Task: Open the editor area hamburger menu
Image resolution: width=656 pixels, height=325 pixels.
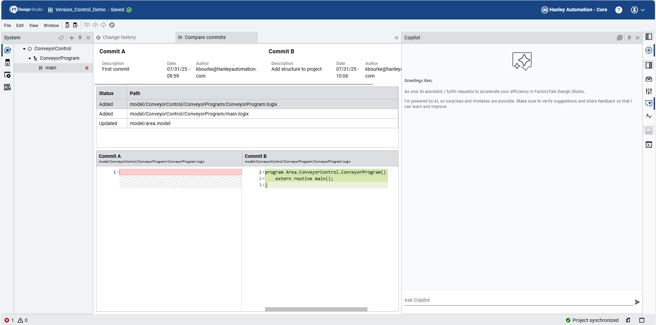Action: click(x=397, y=38)
